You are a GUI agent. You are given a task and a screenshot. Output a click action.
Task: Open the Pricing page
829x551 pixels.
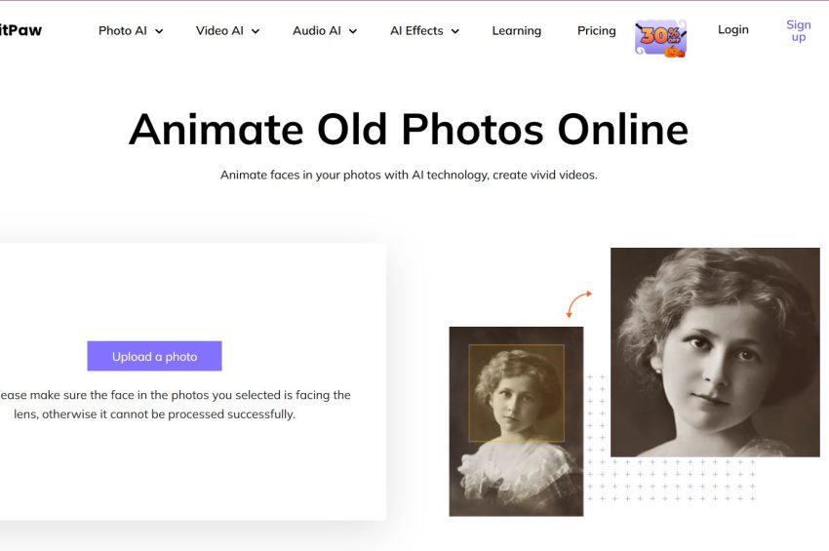tap(596, 30)
